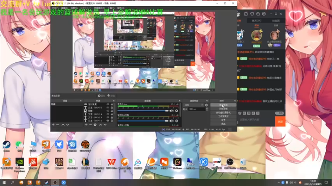
Task: Click 工作室模式 studio mode button
Action: point(223,117)
